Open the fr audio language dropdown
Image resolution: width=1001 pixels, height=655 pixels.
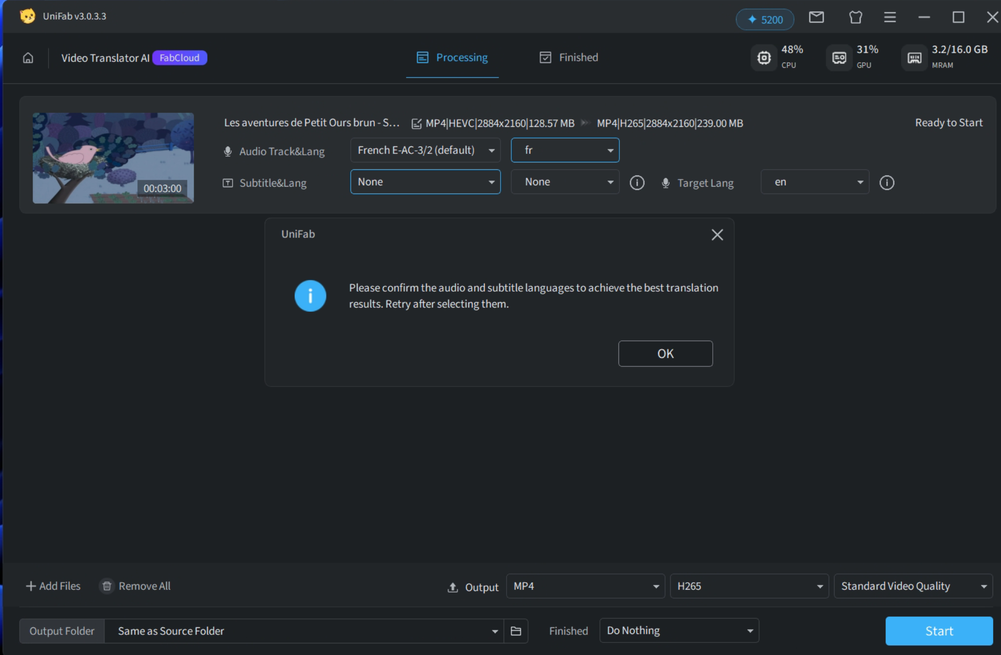coord(564,150)
